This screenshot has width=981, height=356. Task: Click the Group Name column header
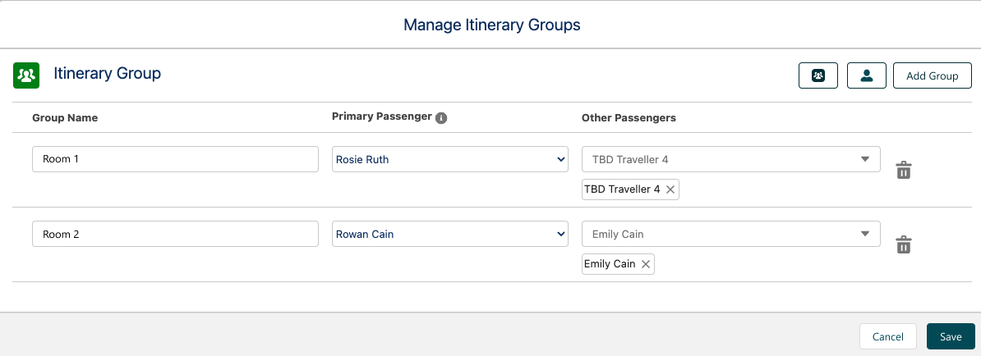(x=65, y=118)
